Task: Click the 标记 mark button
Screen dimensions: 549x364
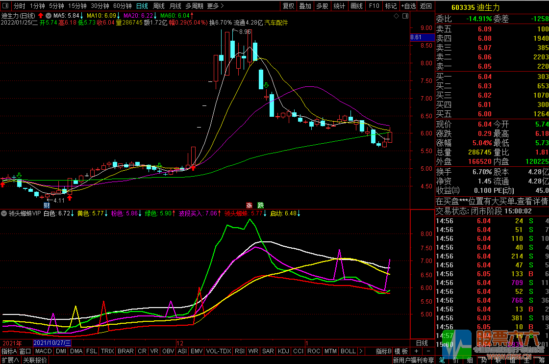Action: tap(391, 6)
